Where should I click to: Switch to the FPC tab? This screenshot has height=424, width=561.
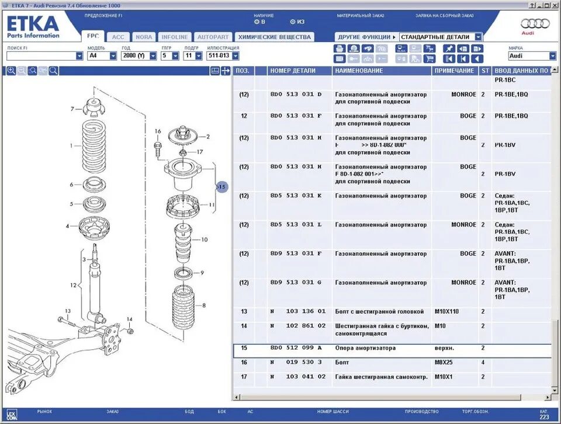[x=93, y=36]
